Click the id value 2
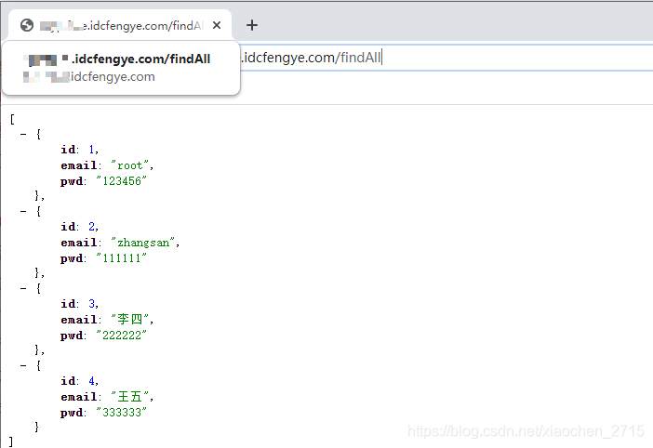 click(91, 227)
